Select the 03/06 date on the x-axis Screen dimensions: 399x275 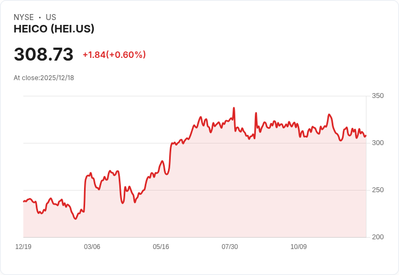(92, 247)
